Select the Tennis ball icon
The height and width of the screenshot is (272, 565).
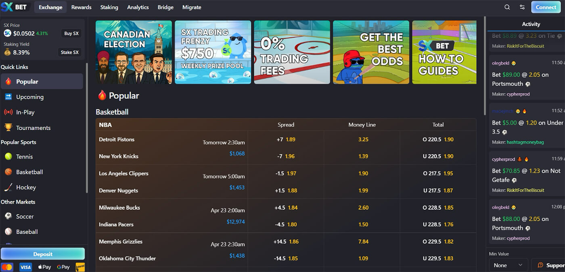coord(8,157)
